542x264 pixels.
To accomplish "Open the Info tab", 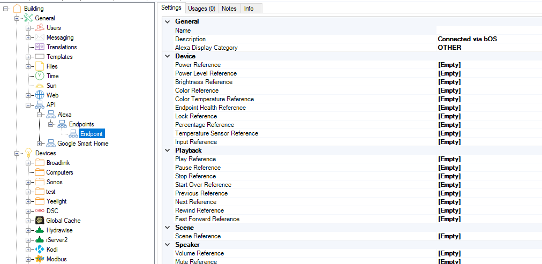I will point(249,9).
